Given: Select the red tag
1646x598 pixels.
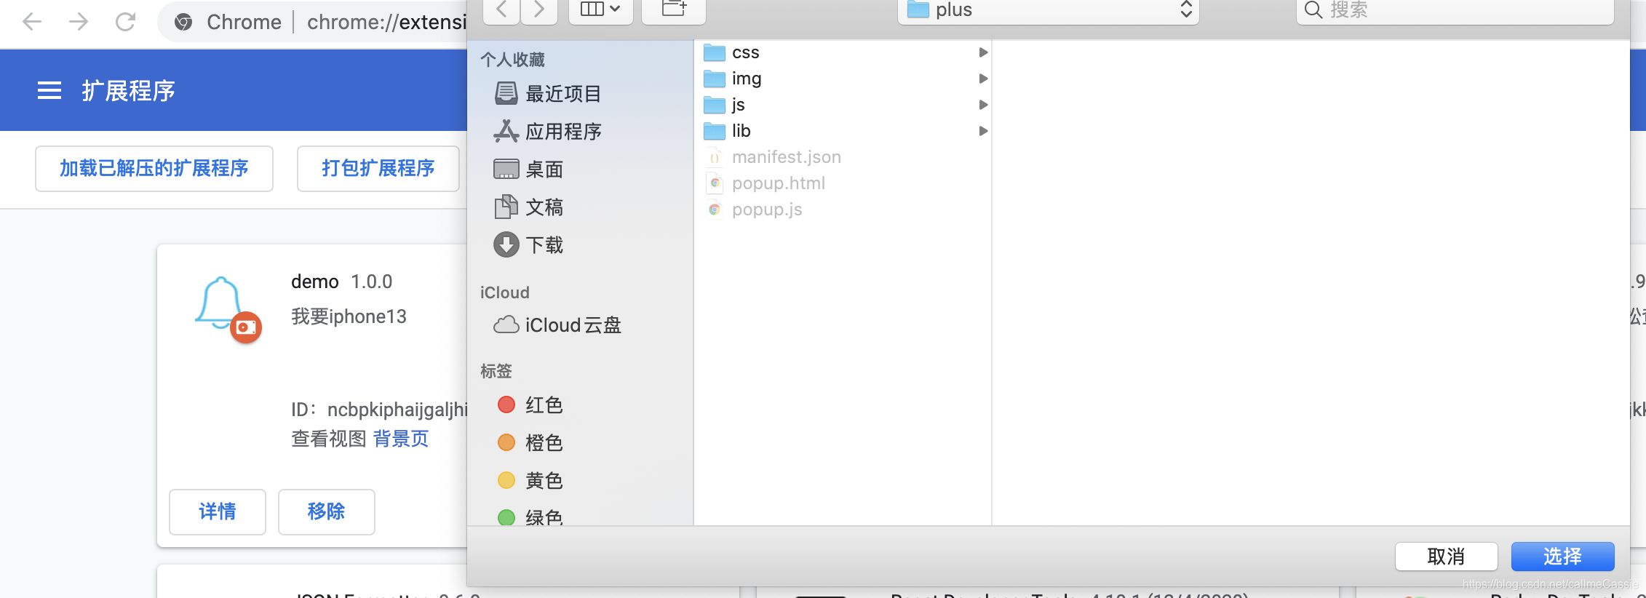Looking at the screenshot, I should click(x=530, y=404).
